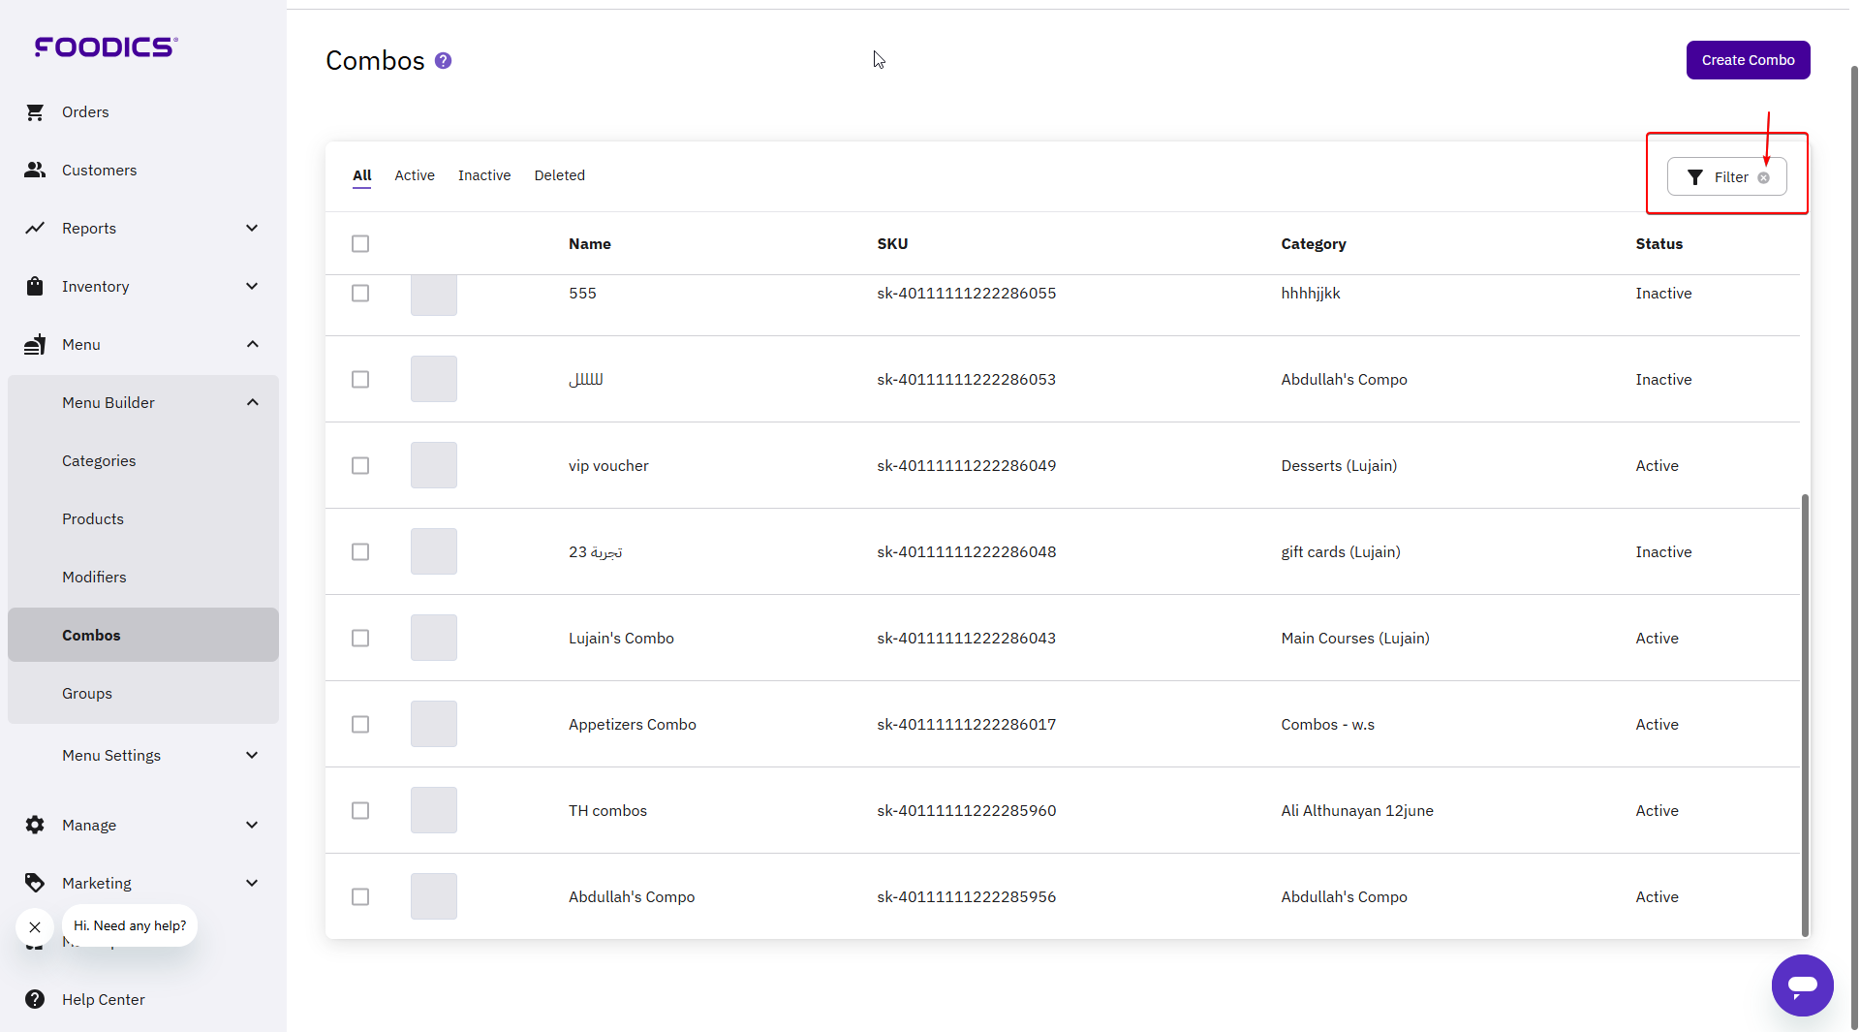The height and width of the screenshot is (1032, 1860).
Task: Select the checkbox beside Appetizers Combo
Action: click(x=360, y=725)
